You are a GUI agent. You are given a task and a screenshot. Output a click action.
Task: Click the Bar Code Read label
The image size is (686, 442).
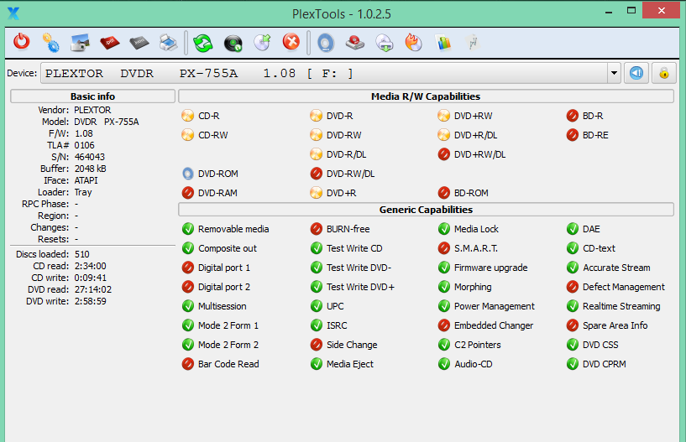pos(228,364)
